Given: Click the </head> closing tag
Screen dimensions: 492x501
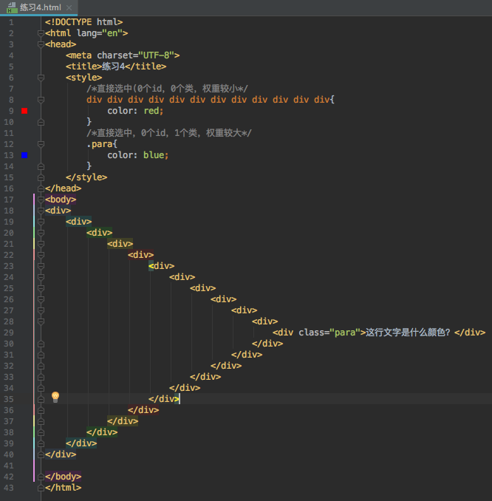Looking at the screenshot, I should click(64, 188).
